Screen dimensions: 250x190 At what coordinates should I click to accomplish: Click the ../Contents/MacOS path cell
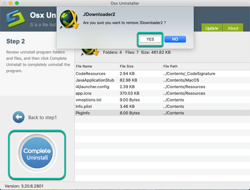181,80
